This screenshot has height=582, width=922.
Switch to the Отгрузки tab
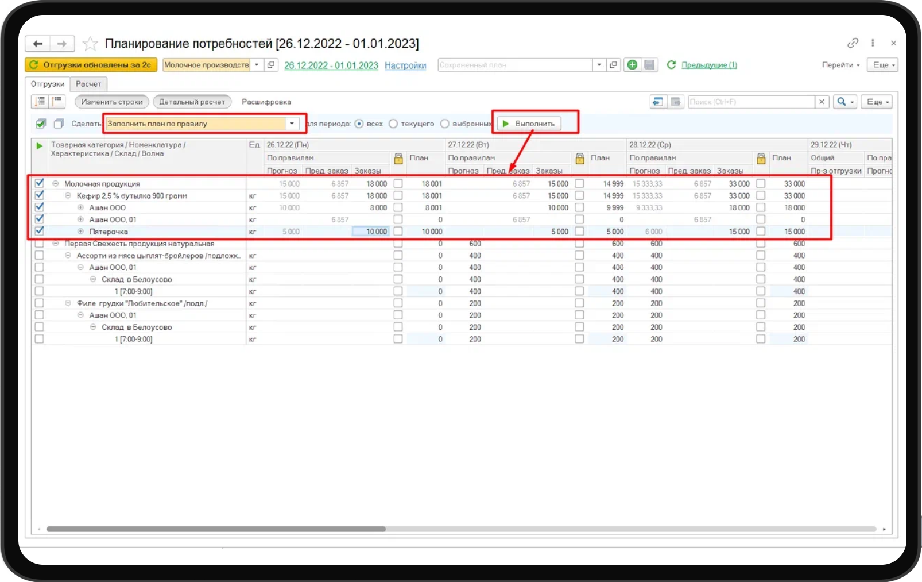(48, 84)
